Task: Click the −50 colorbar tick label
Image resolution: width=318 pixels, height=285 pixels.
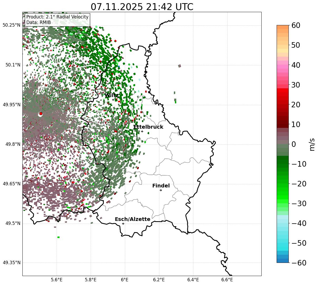Action: [x=299, y=243]
